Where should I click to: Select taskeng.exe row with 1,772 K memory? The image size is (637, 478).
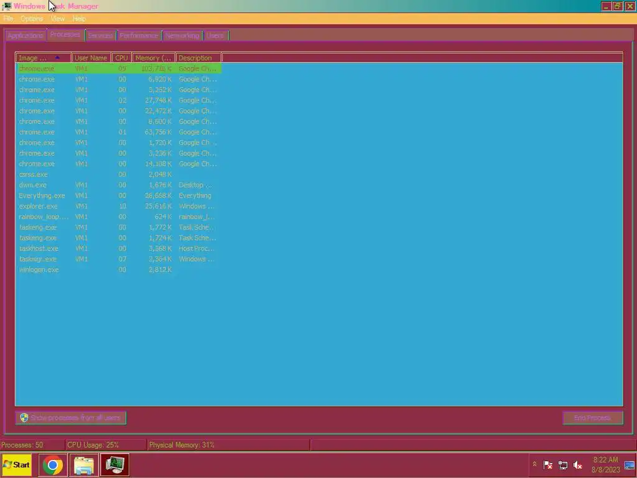point(119,227)
